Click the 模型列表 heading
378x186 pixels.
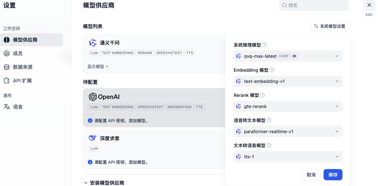click(93, 27)
